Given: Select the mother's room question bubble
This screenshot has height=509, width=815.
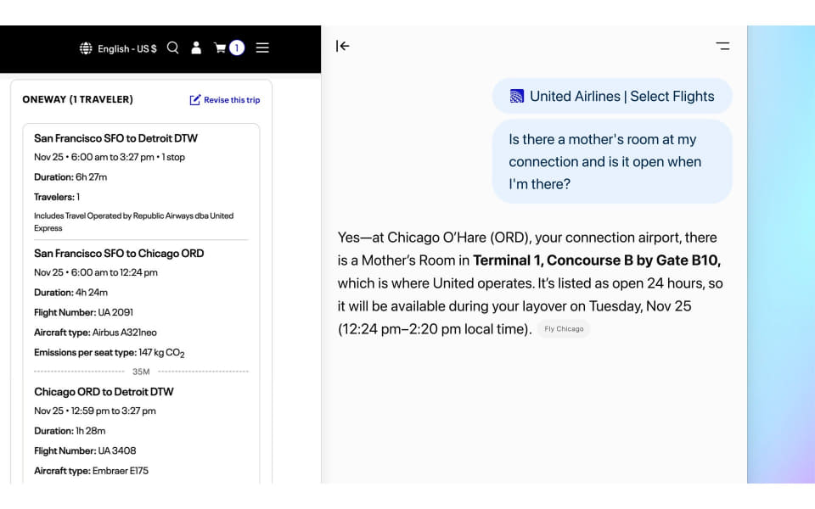Looking at the screenshot, I should pyautogui.click(x=612, y=161).
